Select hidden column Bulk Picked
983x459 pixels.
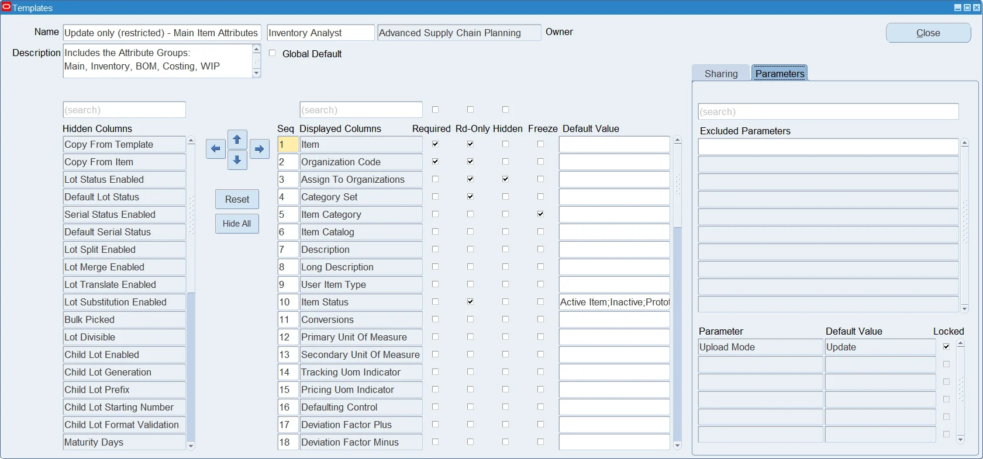(124, 319)
